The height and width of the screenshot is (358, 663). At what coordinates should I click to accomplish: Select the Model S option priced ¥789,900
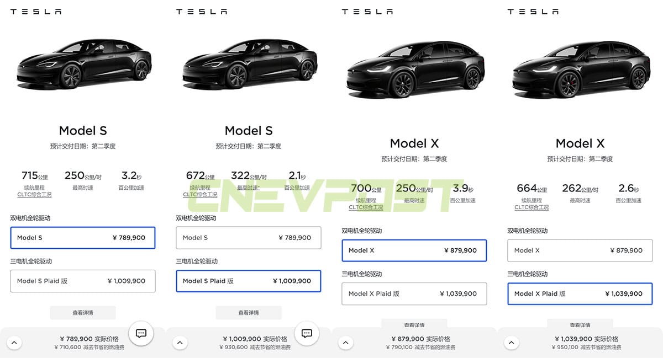83,238
